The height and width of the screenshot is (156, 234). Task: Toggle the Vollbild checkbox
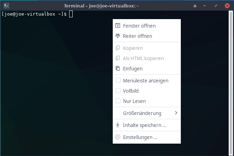point(118,91)
